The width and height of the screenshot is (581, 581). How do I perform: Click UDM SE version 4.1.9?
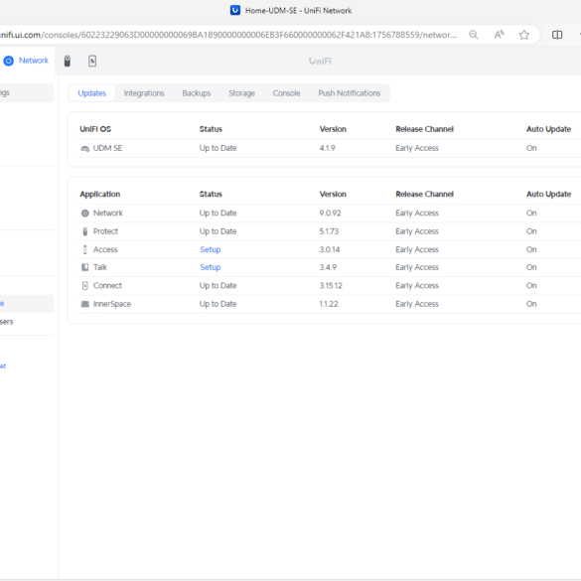click(x=327, y=148)
